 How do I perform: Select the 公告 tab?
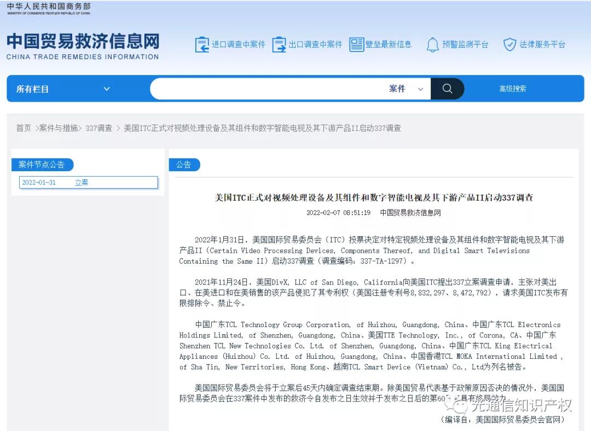tap(184, 165)
